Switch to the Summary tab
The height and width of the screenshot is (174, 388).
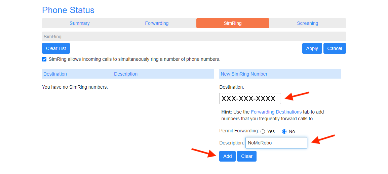click(x=79, y=23)
